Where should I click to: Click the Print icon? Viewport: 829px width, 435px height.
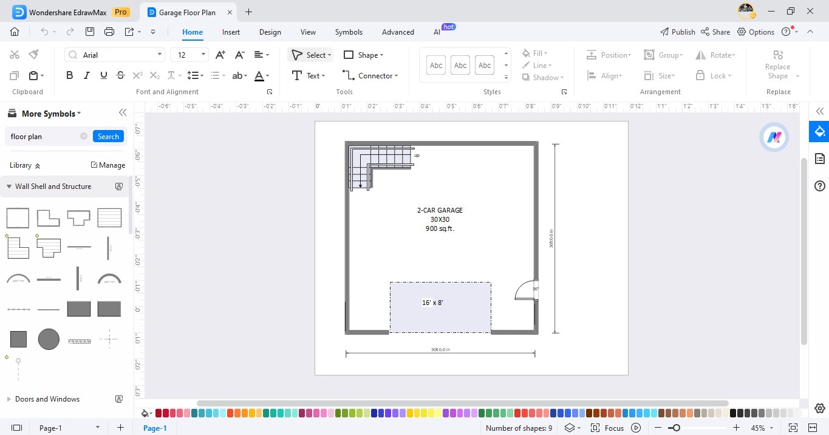(x=109, y=32)
